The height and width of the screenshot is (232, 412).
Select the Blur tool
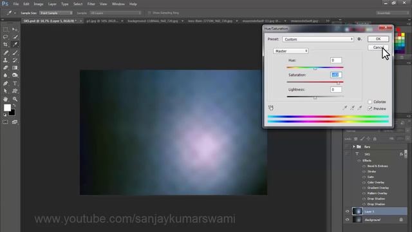5,75
